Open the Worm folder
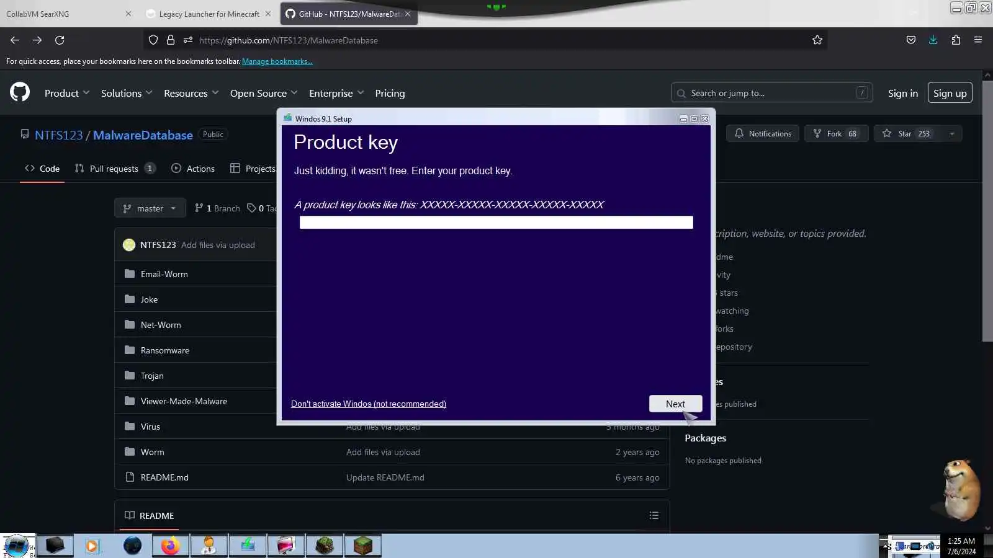The width and height of the screenshot is (993, 558). tap(152, 452)
